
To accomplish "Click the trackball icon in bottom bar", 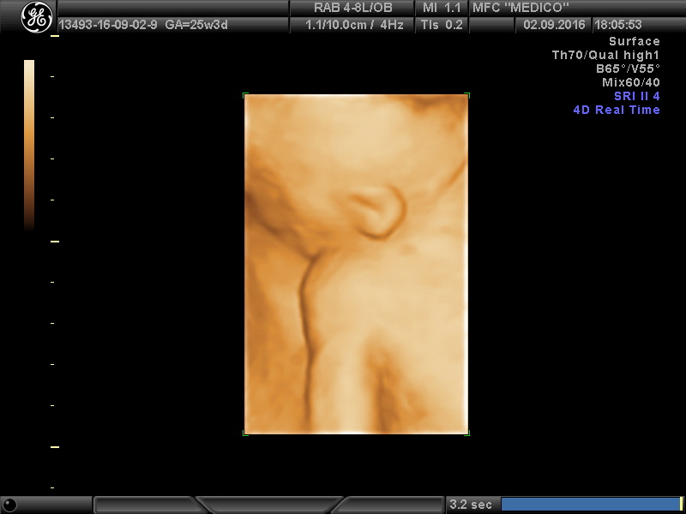I will pyautogui.click(x=9, y=505).
